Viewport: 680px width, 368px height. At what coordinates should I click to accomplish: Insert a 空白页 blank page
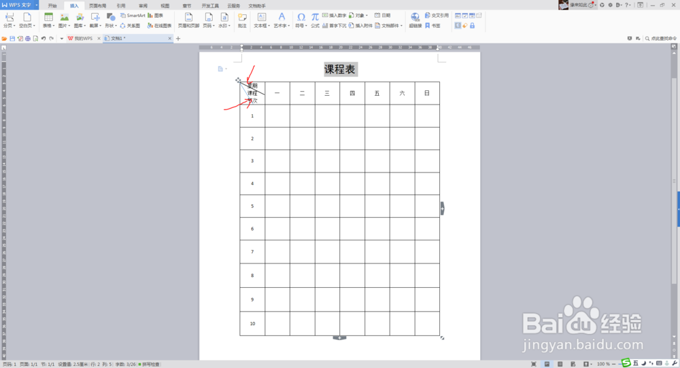click(27, 20)
